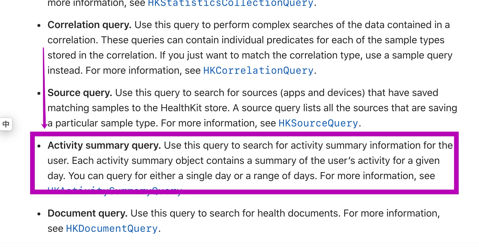Screen dimensions: 479x247
Task: Follow the HKDocumentQuery link
Action: point(112,229)
